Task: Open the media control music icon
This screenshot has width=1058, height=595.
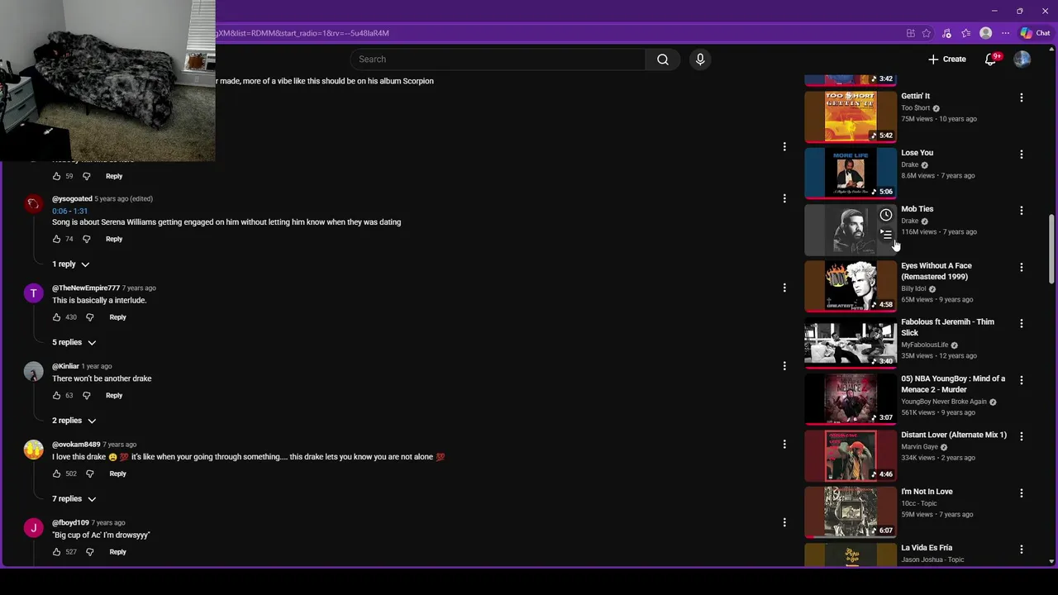Action: (x=946, y=33)
